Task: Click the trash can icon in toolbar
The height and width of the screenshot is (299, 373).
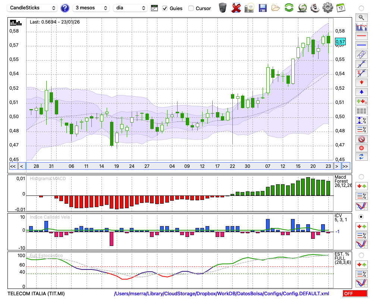Action: pos(223,8)
